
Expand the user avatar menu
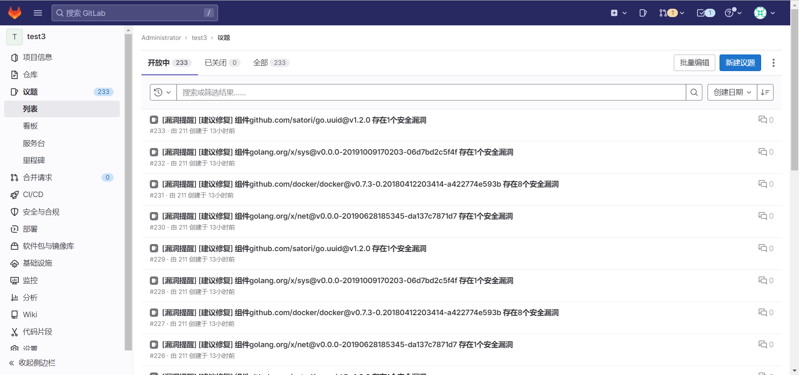(764, 13)
